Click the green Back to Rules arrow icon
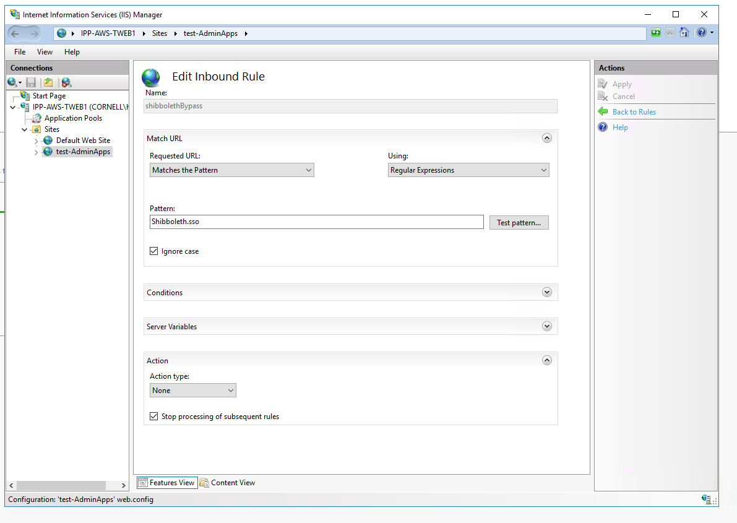This screenshot has width=737, height=523. coord(603,111)
